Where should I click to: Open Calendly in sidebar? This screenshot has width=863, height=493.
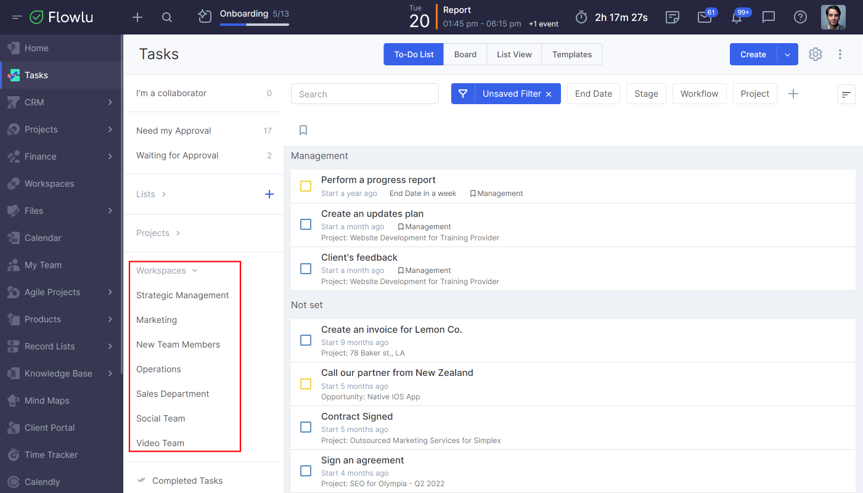click(x=61, y=482)
